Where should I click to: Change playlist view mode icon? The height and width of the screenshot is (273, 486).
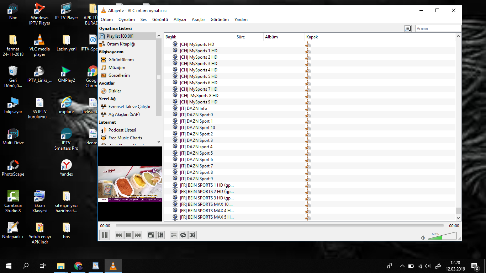click(x=408, y=28)
